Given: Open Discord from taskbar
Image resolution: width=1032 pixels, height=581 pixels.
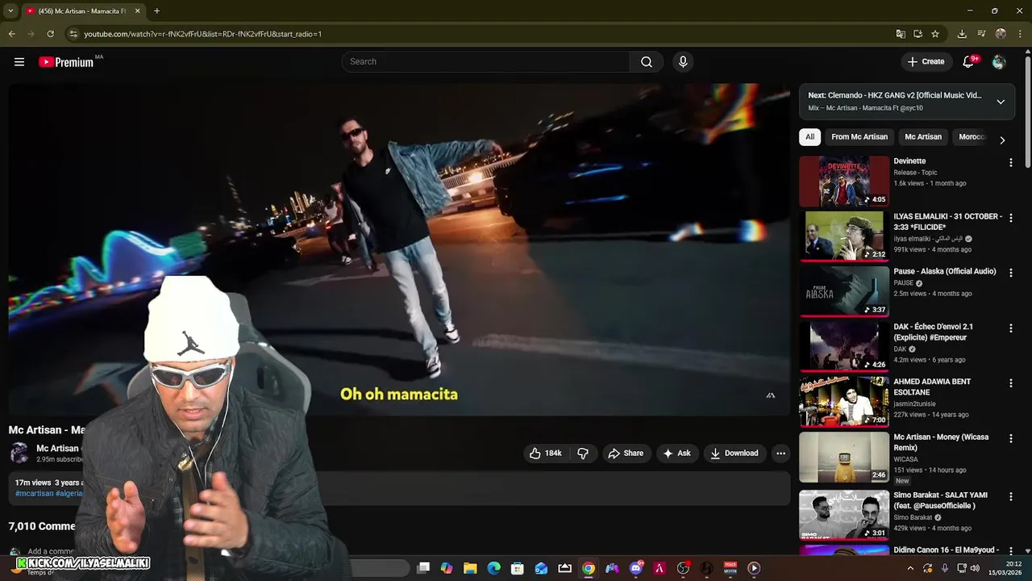Looking at the screenshot, I should point(636,568).
